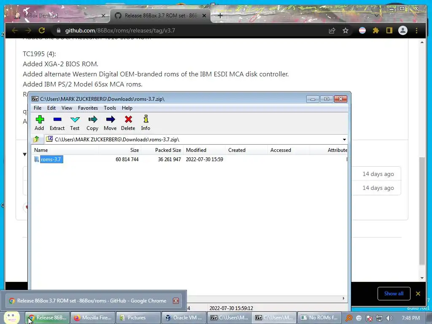Image resolution: width=432 pixels, height=324 pixels.
Task: Sort by Packed Size column header
Action: pyautogui.click(x=162, y=150)
